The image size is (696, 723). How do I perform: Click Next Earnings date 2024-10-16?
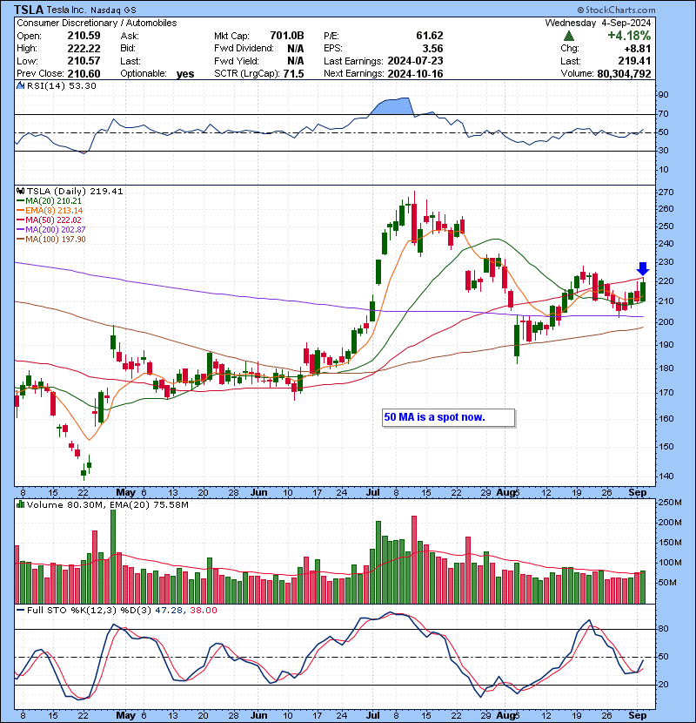coord(416,74)
